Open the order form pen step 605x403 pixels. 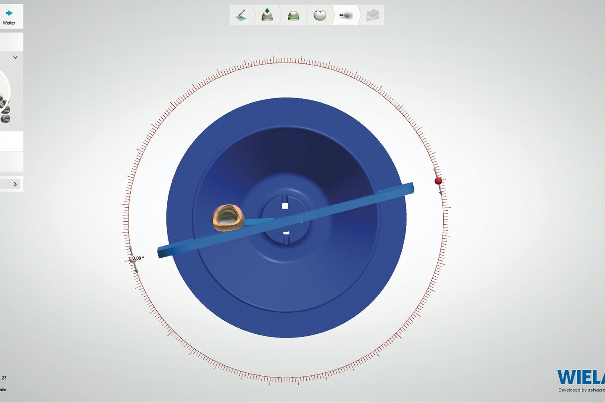[242, 15]
